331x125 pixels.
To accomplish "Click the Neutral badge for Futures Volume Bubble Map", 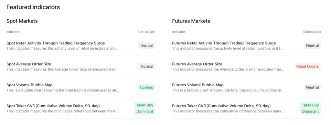I will click(x=313, y=87).
